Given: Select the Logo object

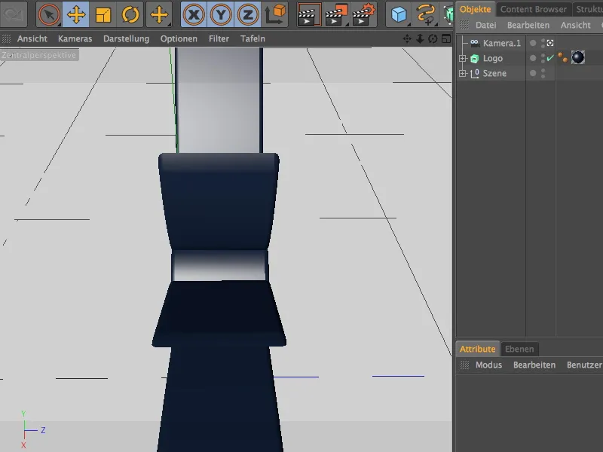Looking at the screenshot, I should pyautogui.click(x=493, y=59).
